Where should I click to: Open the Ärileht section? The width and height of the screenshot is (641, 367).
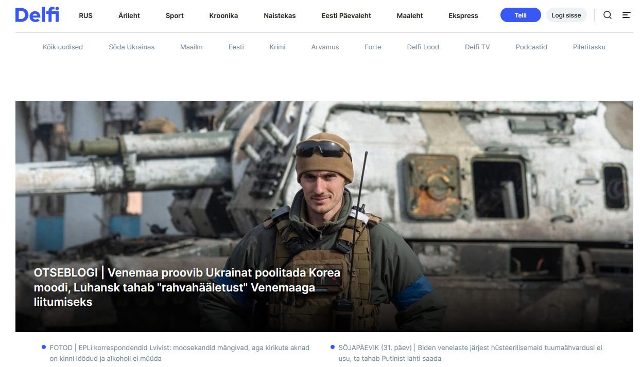pyautogui.click(x=129, y=16)
